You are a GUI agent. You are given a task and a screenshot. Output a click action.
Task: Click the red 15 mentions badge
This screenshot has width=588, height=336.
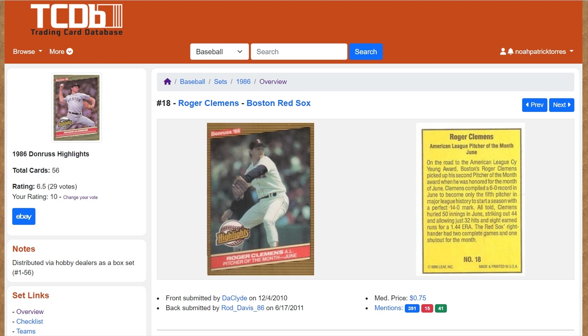[x=427, y=308]
